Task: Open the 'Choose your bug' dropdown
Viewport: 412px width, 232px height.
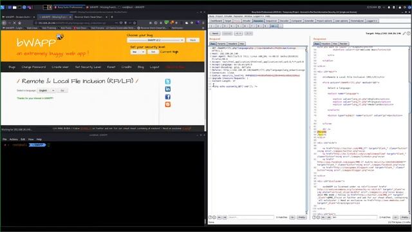Action: click(155, 40)
